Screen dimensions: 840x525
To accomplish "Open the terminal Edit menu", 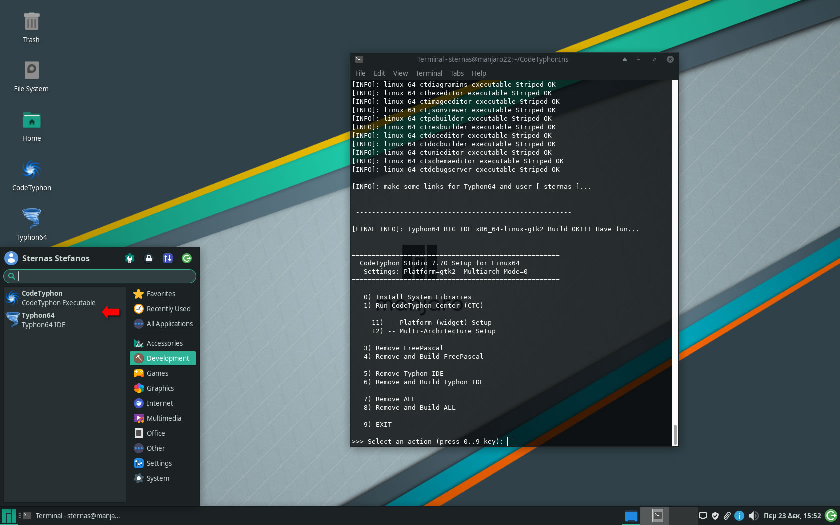I will click(x=379, y=73).
